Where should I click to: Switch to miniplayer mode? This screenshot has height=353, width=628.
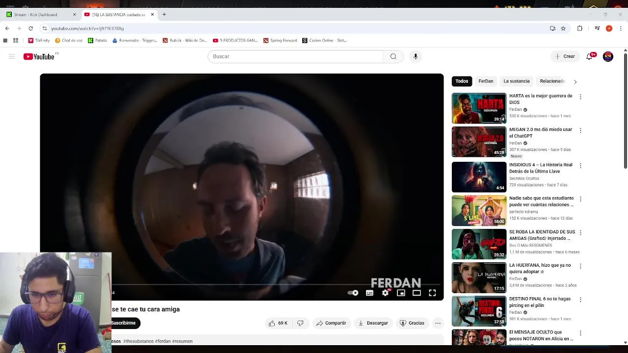coord(401,293)
